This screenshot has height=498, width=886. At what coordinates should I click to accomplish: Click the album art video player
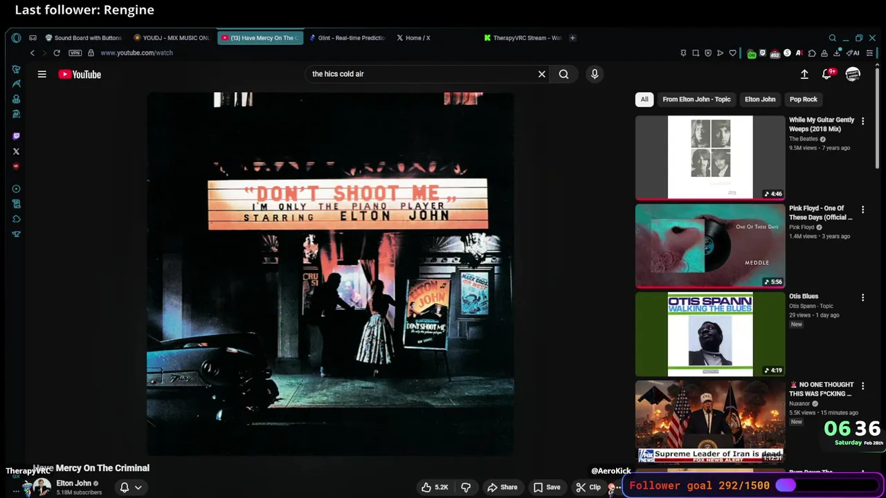pyautogui.click(x=330, y=274)
